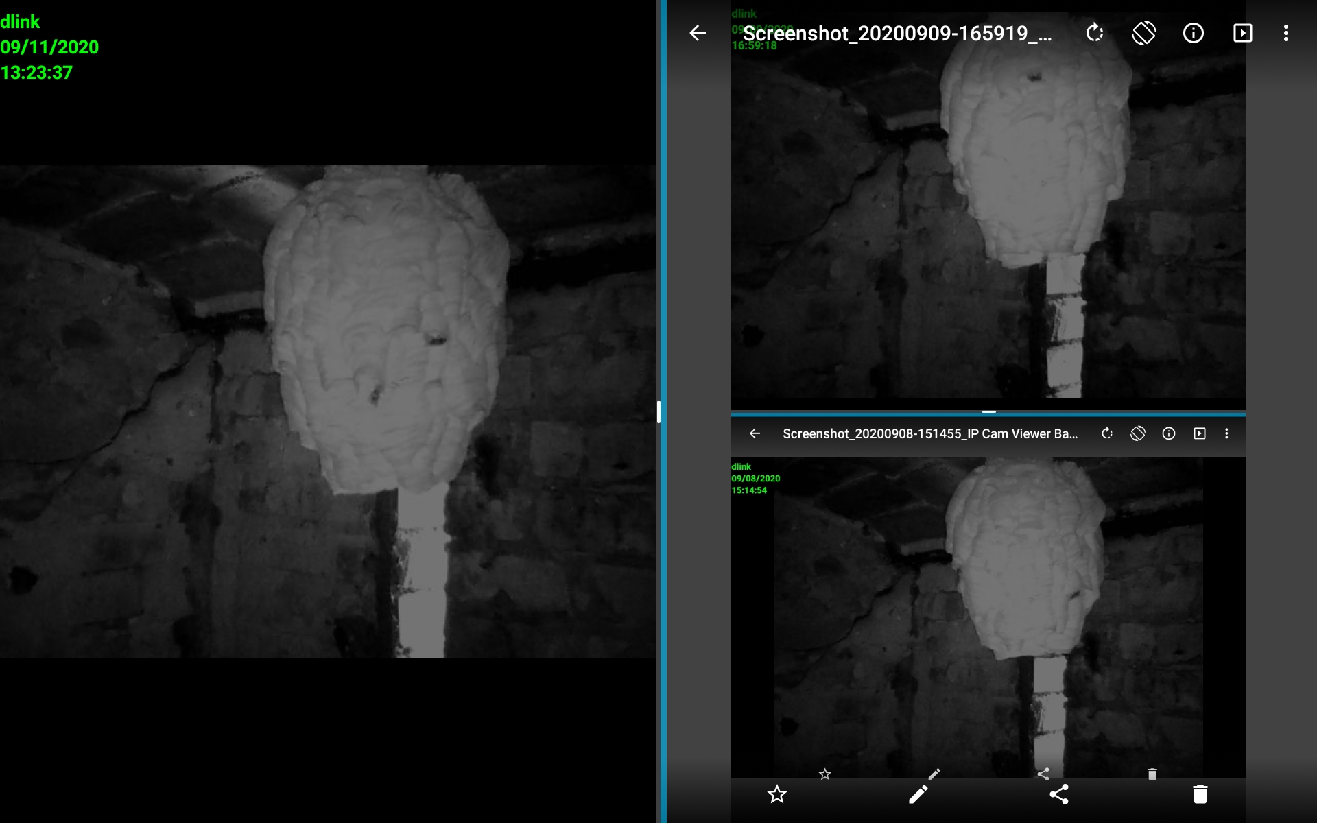Start slideshow from lower viewer toolbar
The image size is (1317, 823).
(1199, 433)
